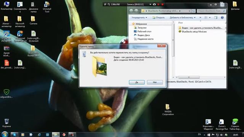Click the EN language indicator
244x137 pixels.
click(199, 134)
